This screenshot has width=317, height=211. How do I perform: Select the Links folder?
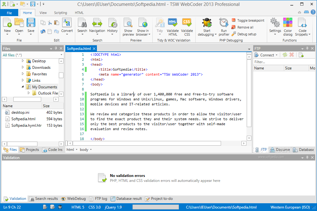coord(36,80)
